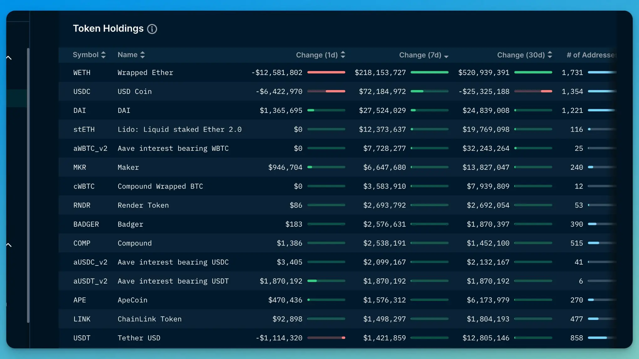The height and width of the screenshot is (359, 639).
Task: Click DAI 7d change $27,524,029
Action: (x=382, y=111)
